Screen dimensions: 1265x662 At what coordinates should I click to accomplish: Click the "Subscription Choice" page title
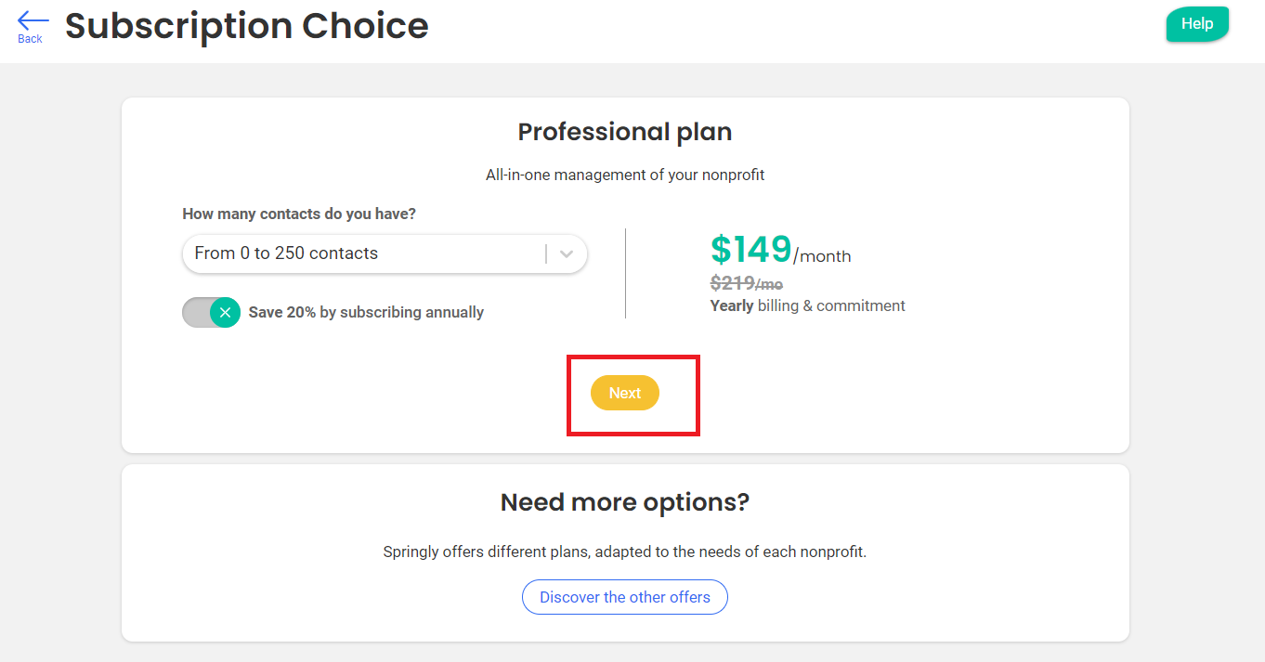click(247, 26)
